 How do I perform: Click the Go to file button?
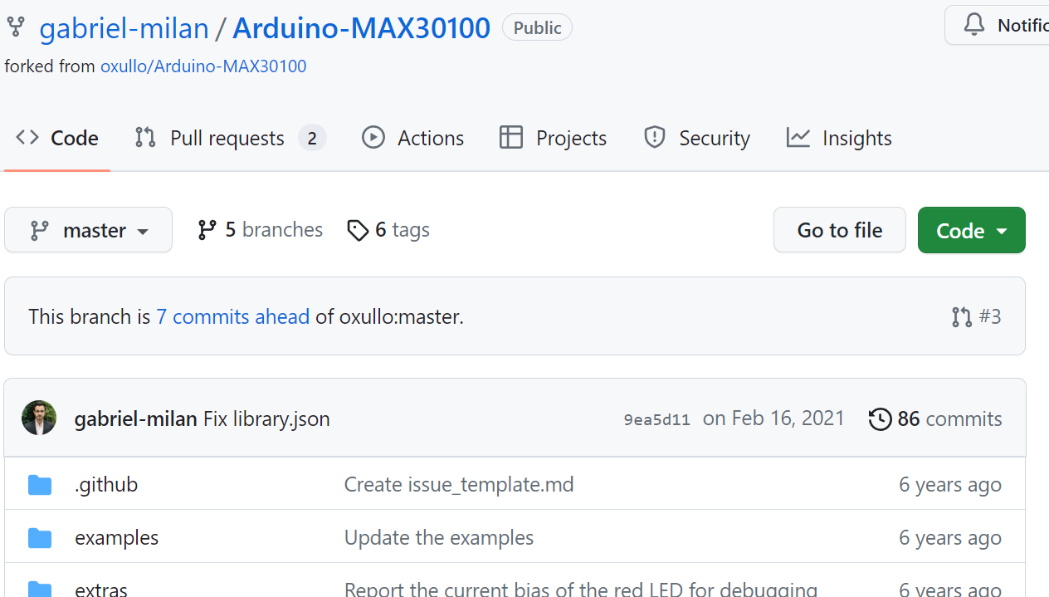pos(839,230)
